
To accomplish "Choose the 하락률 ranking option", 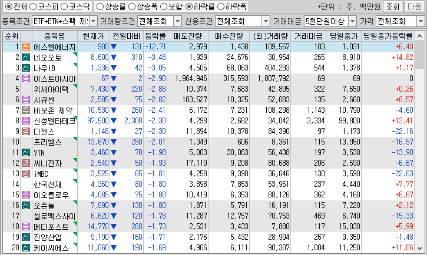I will 189,6.
